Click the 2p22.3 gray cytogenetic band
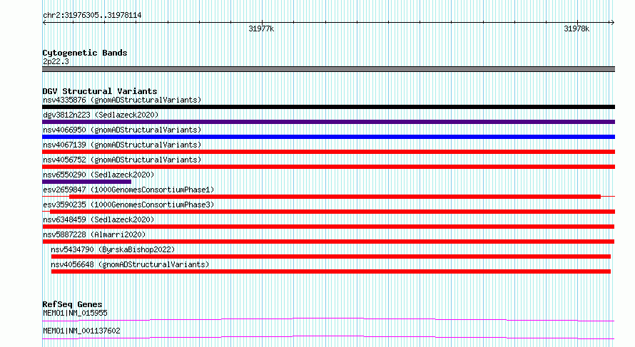This screenshot has height=347, width=635. coord(328,69)
